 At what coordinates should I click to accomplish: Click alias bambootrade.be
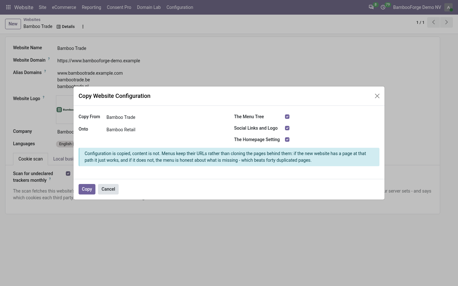[x=73, y=80]
